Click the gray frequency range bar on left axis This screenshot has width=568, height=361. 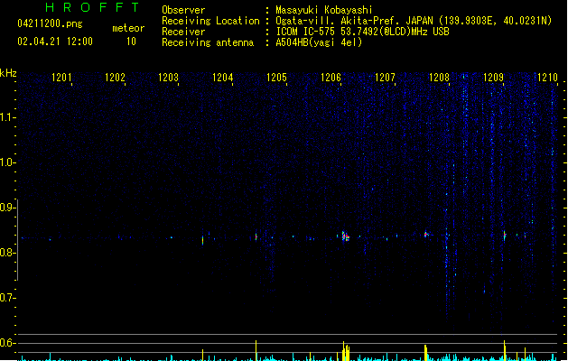coord(17,240)
